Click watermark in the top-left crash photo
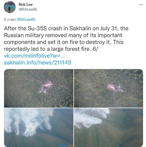This screenshot has height=147, width=146. (67, 107)
